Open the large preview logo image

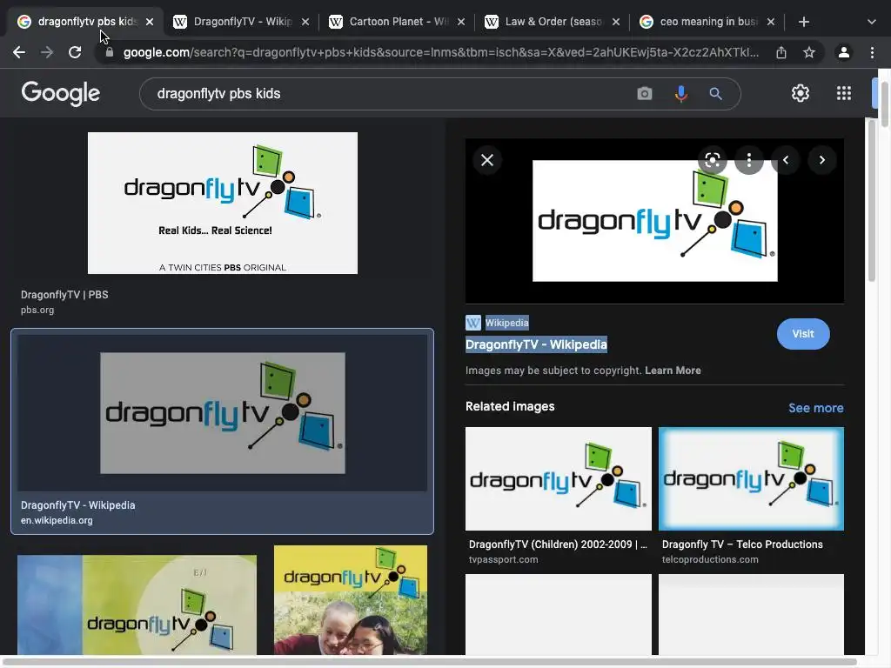click(654, 220)
